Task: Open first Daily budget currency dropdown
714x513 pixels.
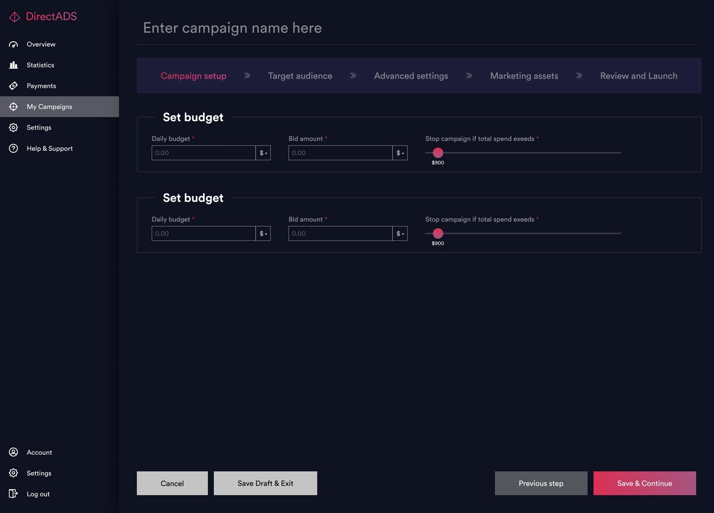Action: (x=263, y=153)
